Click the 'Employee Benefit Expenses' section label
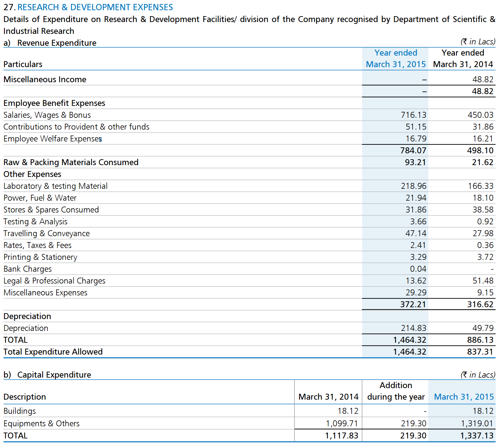502x447 pixels. click(x=54, y=103)
